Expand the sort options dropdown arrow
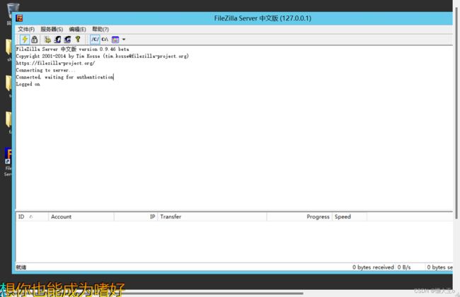The width and height of the screenshot is (460, 297). tap(124, 40)
